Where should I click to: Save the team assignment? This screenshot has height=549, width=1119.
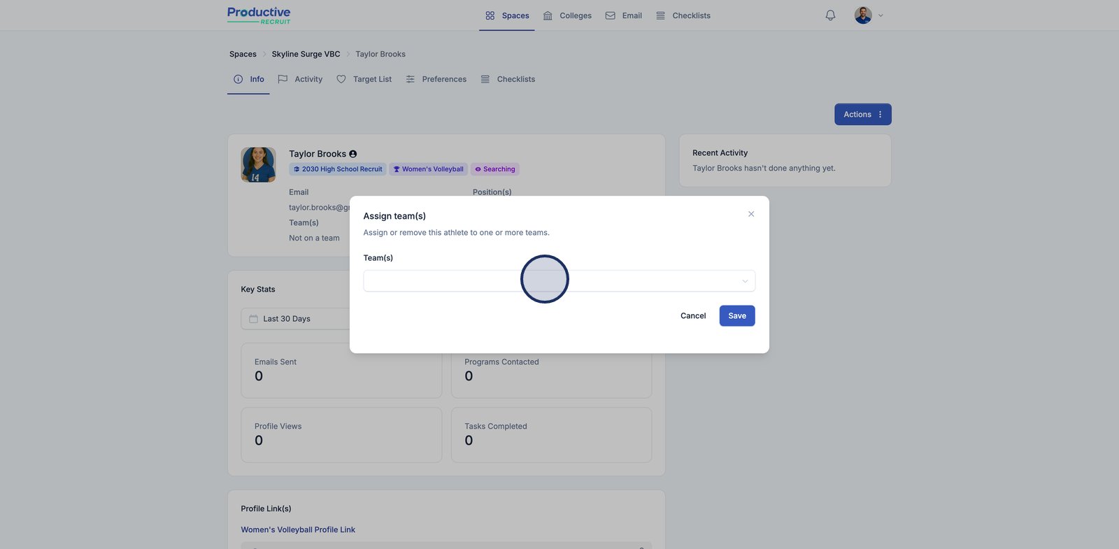(x=736, y=316)
